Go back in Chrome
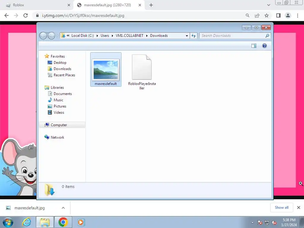 click(7, 15)
